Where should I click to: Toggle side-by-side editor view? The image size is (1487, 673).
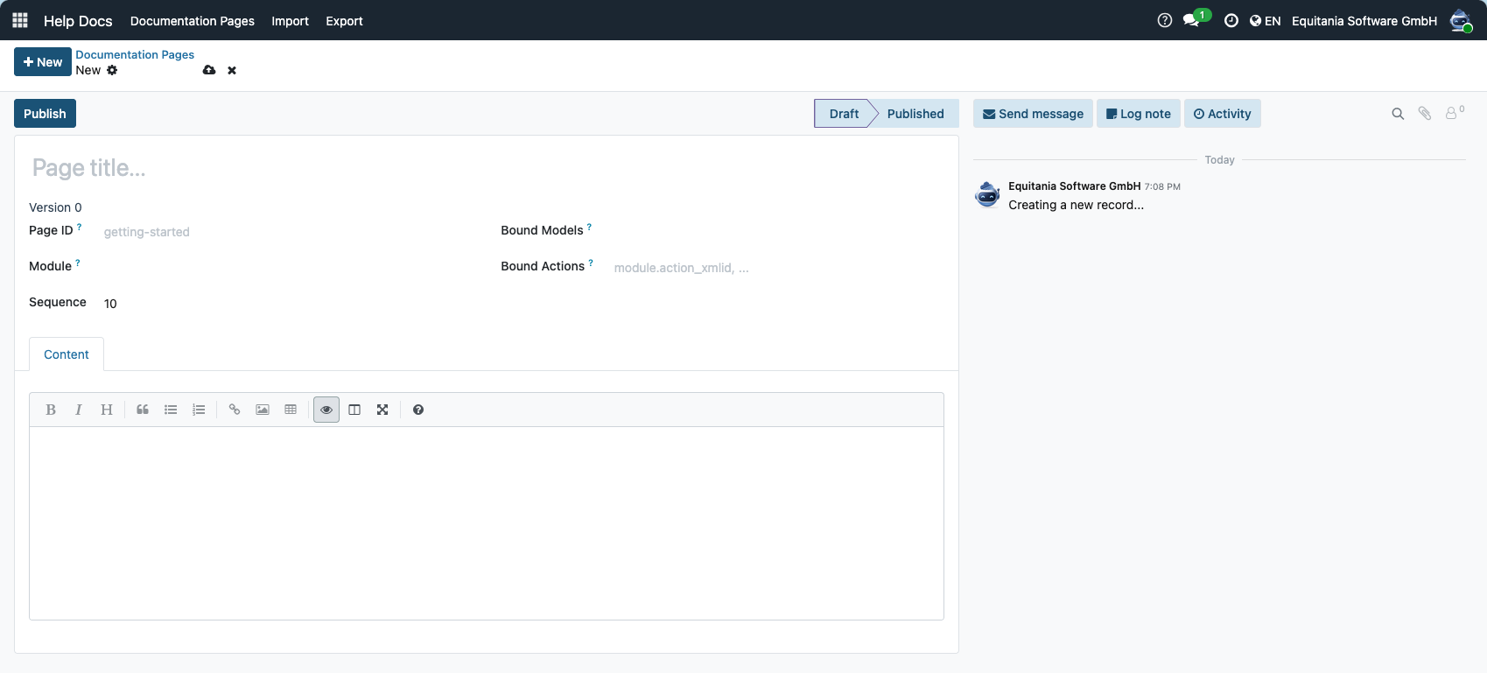pos(354,410)
